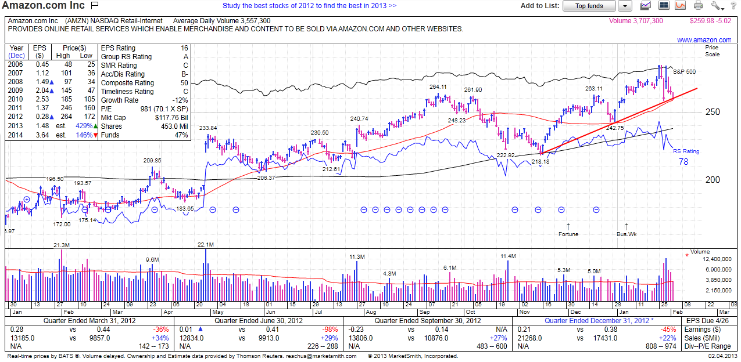Click the Acc/Dis Rating row
Image resolution: width=741 pixels, height=362 pixels.
click(145, 74)
